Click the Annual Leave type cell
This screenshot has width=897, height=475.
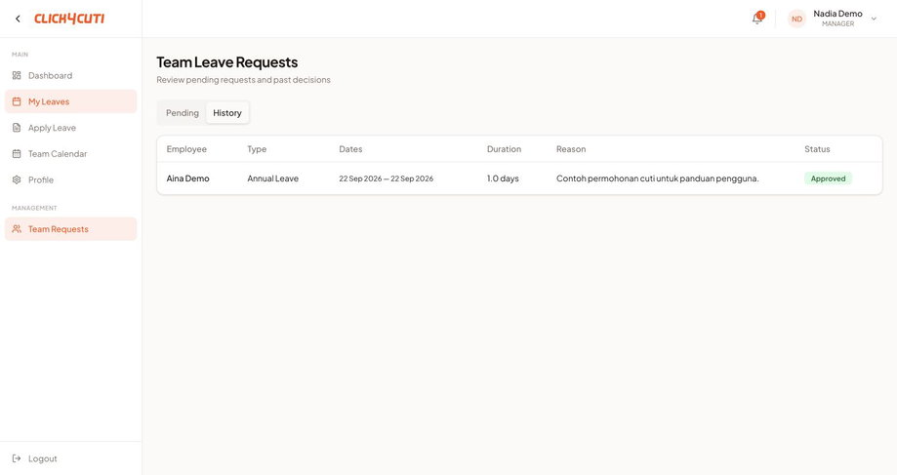(273, 178)
